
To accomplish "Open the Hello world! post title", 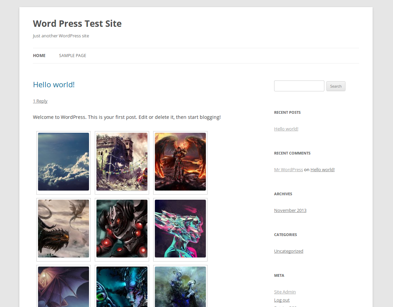I will tap(54, 85).
